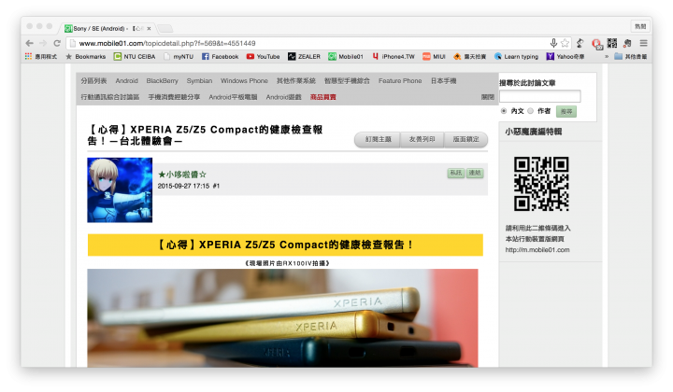This screenshot has height=392, width=673.
Task: Click the green 搜尋 search button
Action: tap(566, 111)
